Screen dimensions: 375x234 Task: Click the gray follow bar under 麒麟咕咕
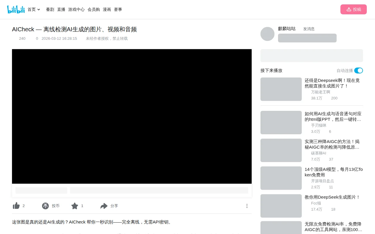coord(307,38)
